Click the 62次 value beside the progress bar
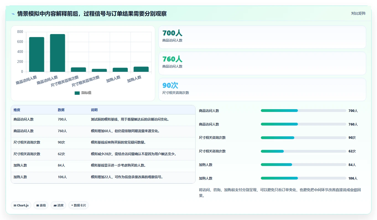377x220 pixels. tap(352, 151)
